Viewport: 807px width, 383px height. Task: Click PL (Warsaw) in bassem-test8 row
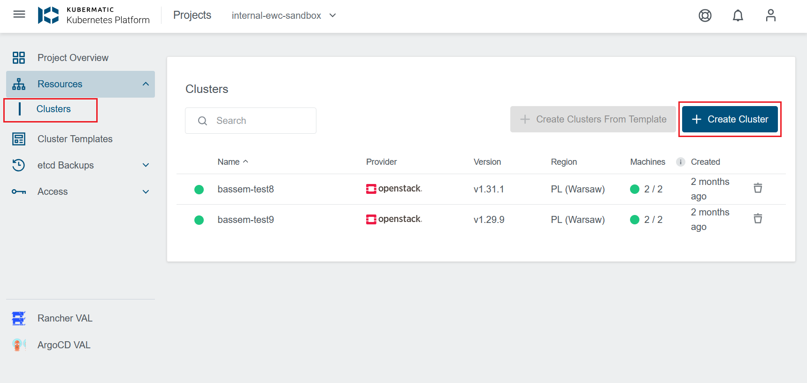coord(577,189)
